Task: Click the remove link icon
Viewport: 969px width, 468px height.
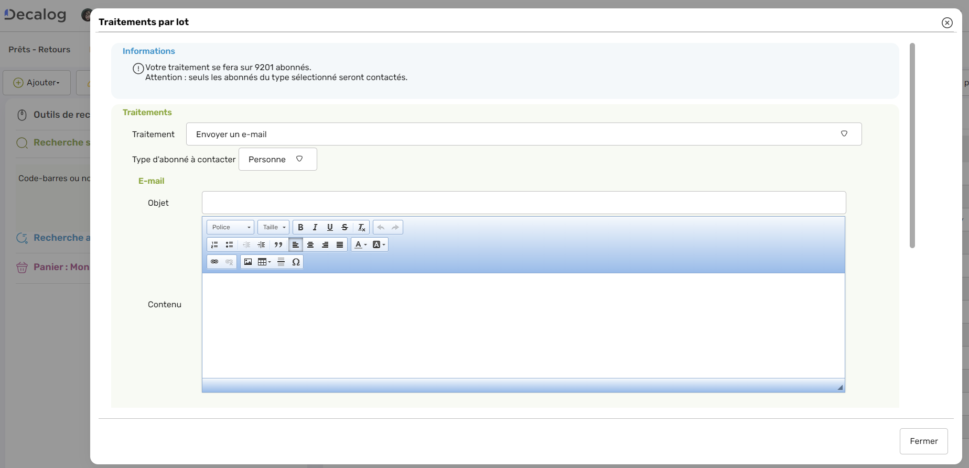Action: 229,262
